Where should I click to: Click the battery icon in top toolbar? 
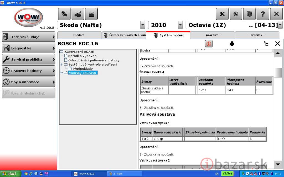[92, 14]
